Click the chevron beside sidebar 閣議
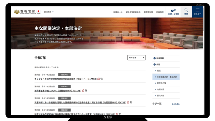Viewport: 215px width, 121px height. (155, 71)
